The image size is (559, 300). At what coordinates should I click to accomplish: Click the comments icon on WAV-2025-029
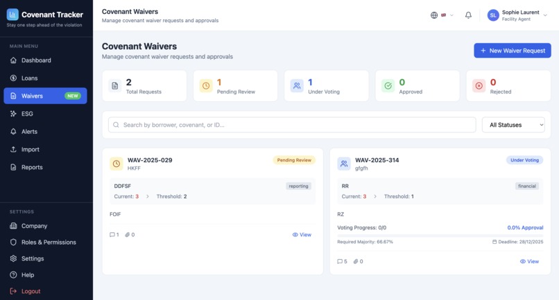[x=112, y=235]
